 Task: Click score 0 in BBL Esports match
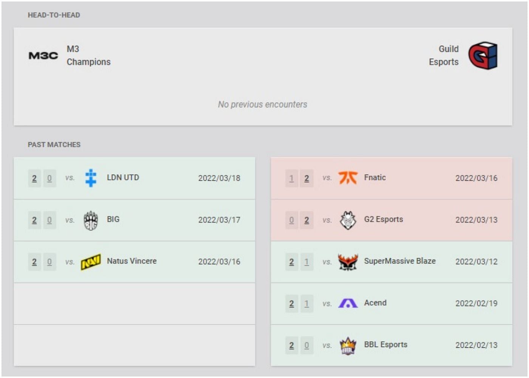306,345
